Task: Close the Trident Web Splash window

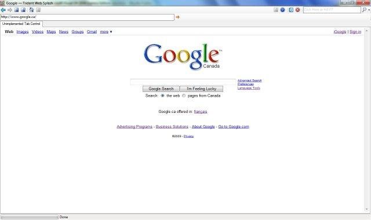Action: [363, 2]
